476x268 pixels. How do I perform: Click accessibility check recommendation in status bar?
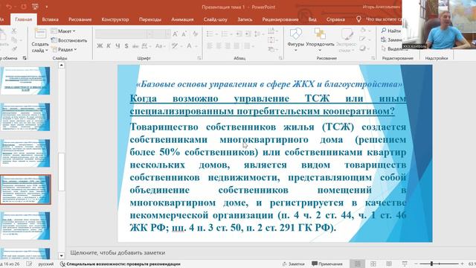[120, 264]
